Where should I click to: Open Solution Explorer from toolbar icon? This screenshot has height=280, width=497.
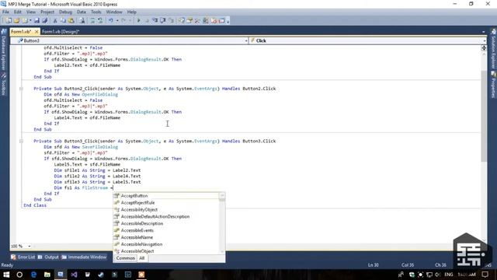(181, 21)
